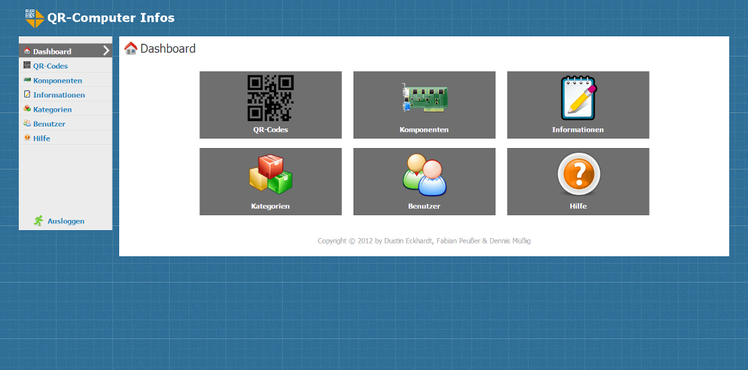Image resolution: width=748 pixels, height=370 pixels.
Task: Click the small QR code icon in sidebar
Action: coord(27,65)
